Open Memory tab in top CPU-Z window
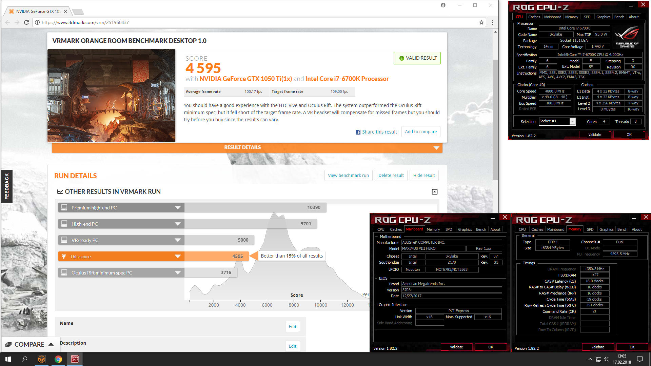Viewport: 651px width, 366px height. point(572,17)
